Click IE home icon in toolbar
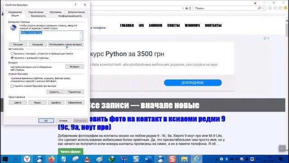289x163 pixels. point(270,8)
